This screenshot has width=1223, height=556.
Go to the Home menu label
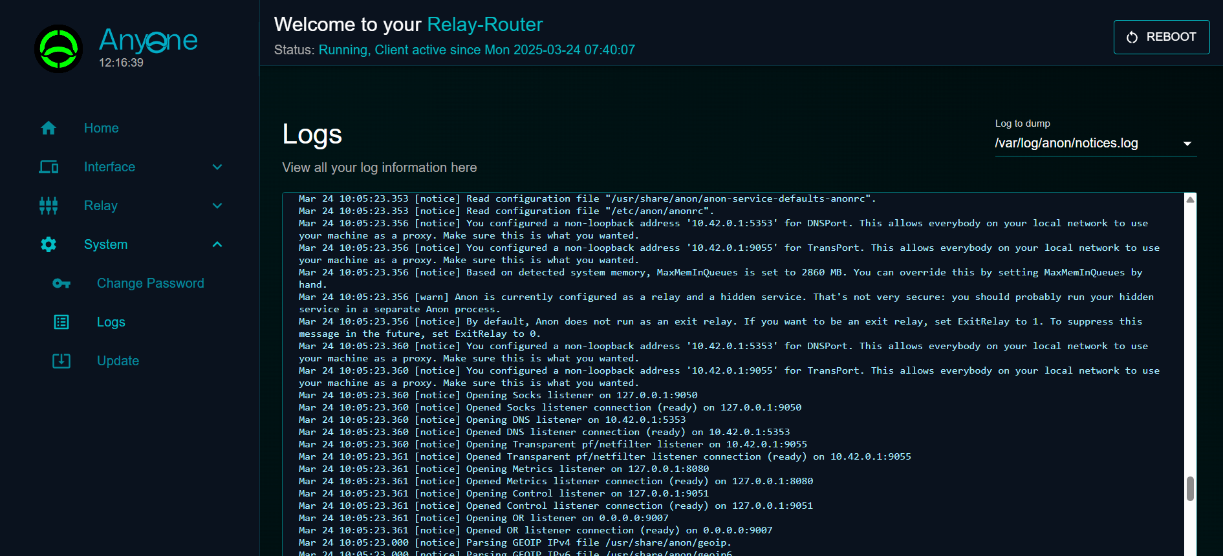[102, 128]
